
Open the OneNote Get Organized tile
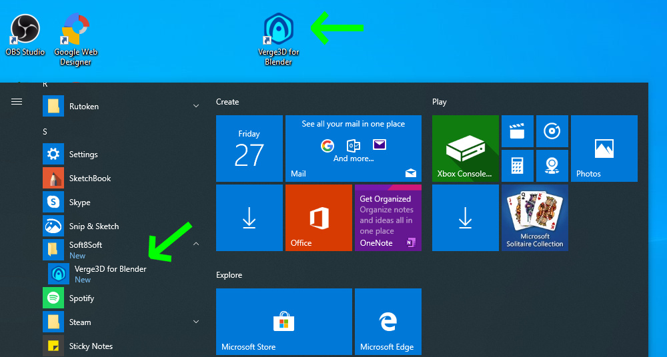tap(388, 218)
